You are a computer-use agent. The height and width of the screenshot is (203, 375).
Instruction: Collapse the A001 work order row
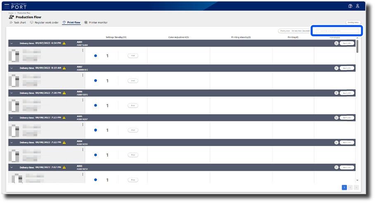pos(12,43)
